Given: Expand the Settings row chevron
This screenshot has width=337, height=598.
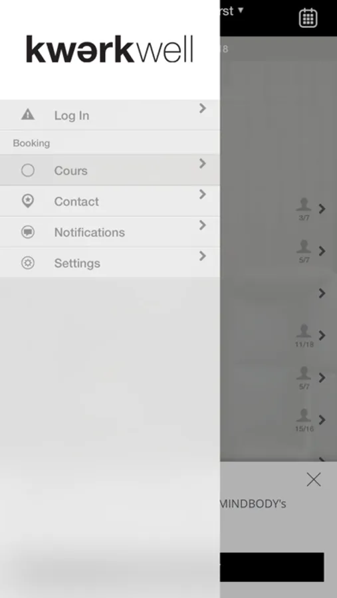Looking at the screenshot, I should [203, 256].
